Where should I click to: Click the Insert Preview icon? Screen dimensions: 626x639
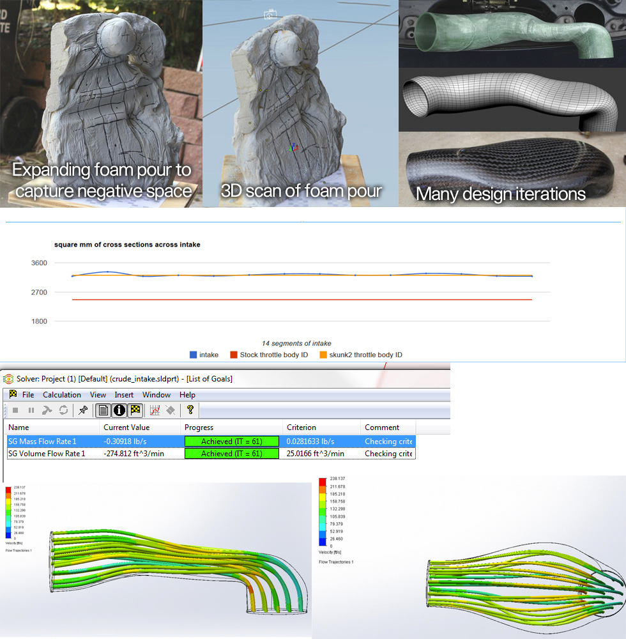coord(171,410)
